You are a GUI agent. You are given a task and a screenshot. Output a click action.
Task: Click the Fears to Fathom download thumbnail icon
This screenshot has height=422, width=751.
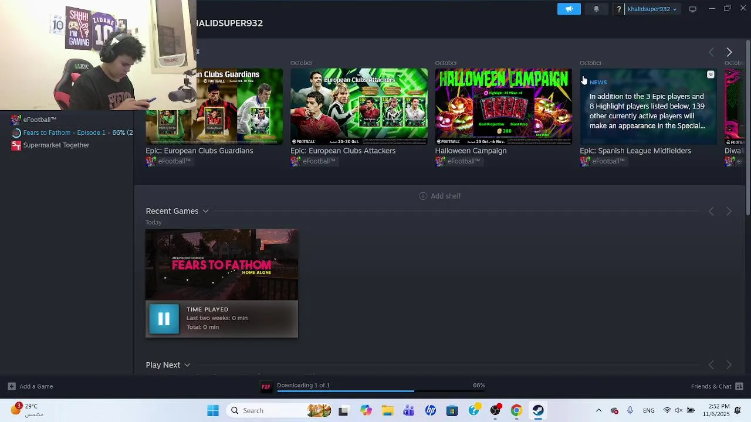coord(266,386)
